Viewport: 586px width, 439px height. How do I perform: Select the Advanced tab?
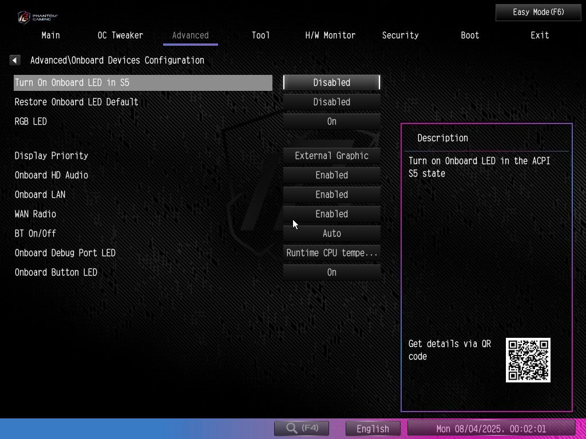(190, 35)
